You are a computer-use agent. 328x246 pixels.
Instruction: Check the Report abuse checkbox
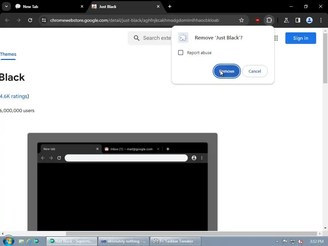click(x=181, y=53)
